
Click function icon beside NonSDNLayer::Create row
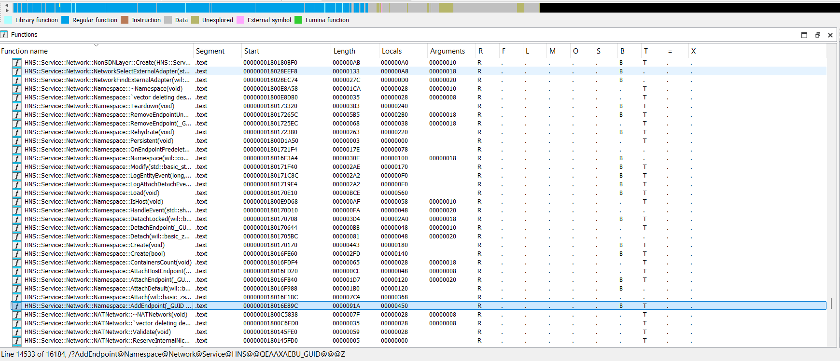(17, 63)
